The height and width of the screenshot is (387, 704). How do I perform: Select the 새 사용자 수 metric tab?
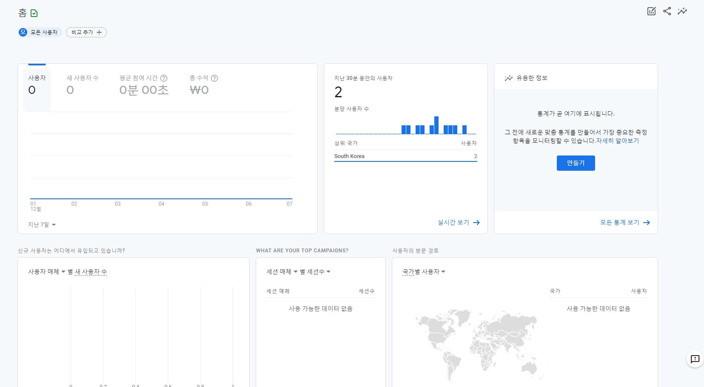click(83, 85)
